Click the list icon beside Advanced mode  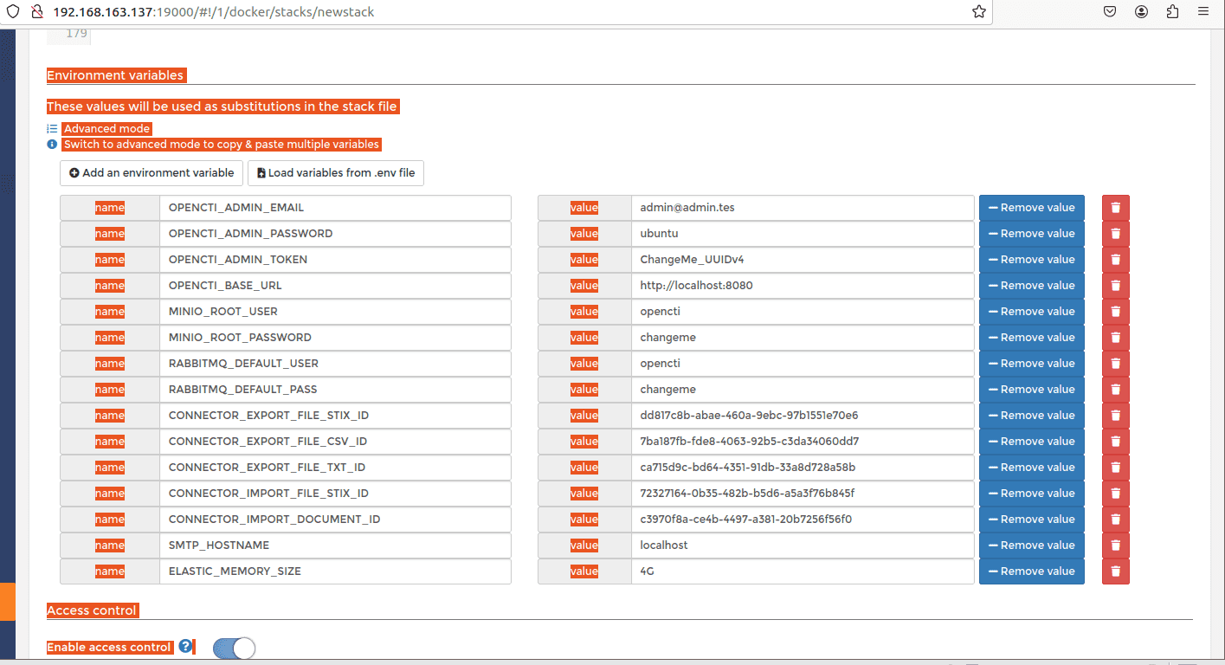click(x=52, y=129)
